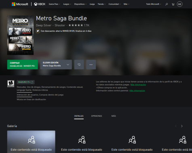Click the discount tag icon
The height and width of the screenshot is (153, 192).
(38, 31)
